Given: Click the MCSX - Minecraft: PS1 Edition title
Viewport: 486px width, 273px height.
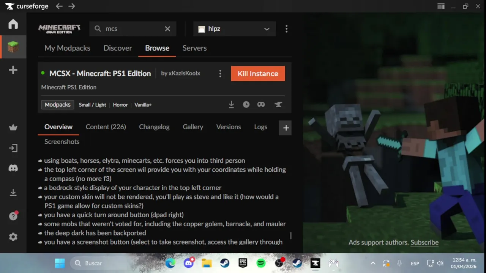Looking at the screenshot, I should (100, 74).
